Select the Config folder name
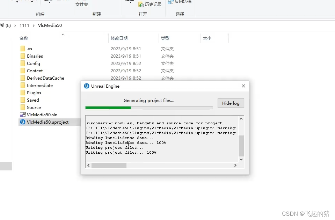 pos(33,64)
